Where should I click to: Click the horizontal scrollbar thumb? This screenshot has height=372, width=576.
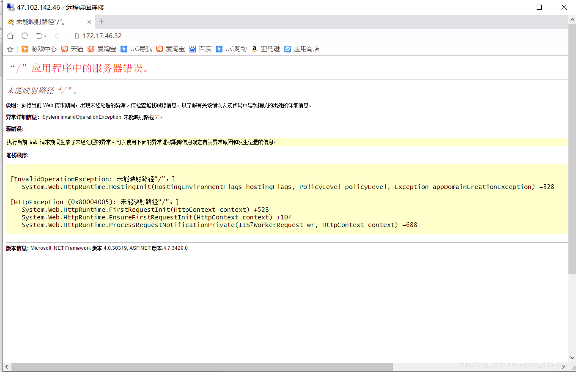(202, 367)
